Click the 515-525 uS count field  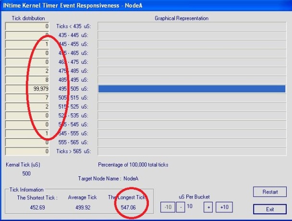point(27,107)
